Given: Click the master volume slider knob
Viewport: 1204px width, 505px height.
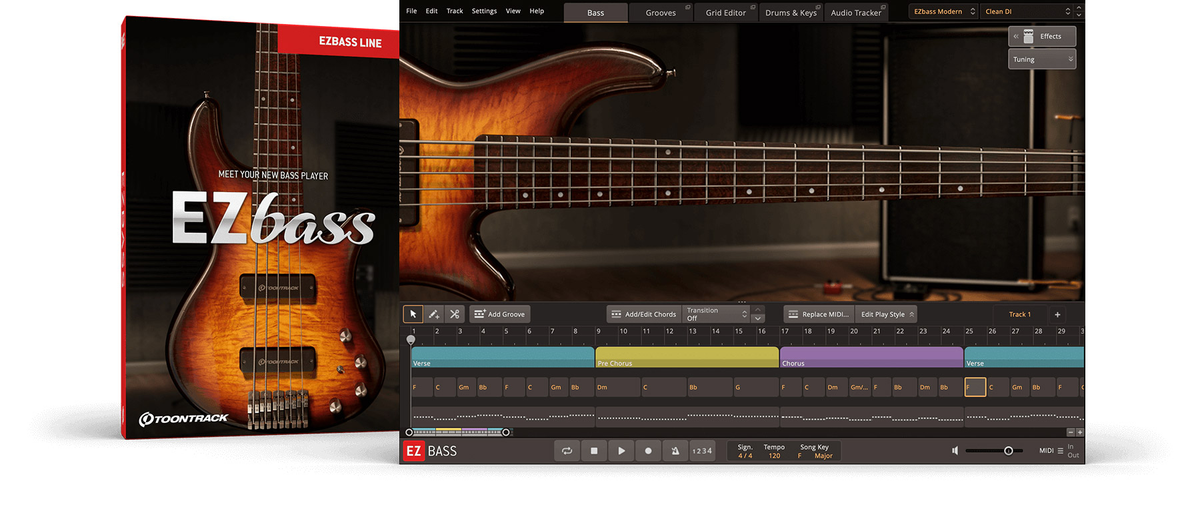Looking at the screenshot, I should 1009,451.
